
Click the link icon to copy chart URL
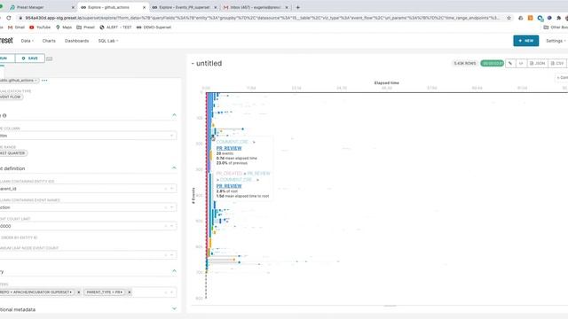(510, 63)
